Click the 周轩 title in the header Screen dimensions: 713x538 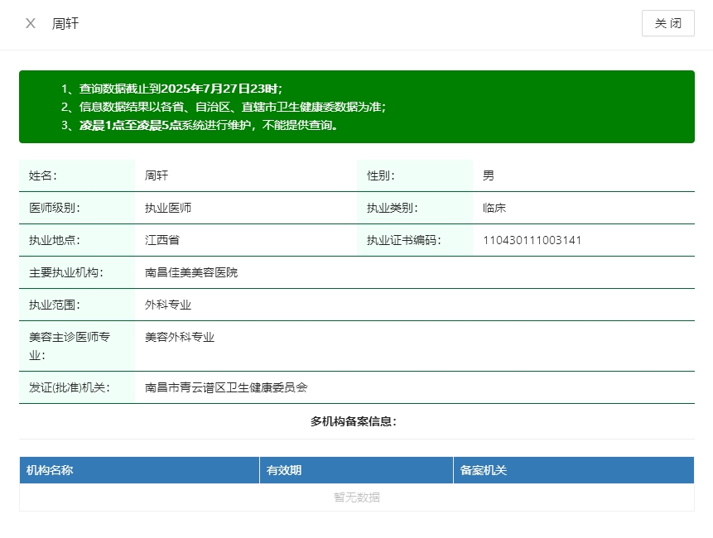(x=65, y=23)
